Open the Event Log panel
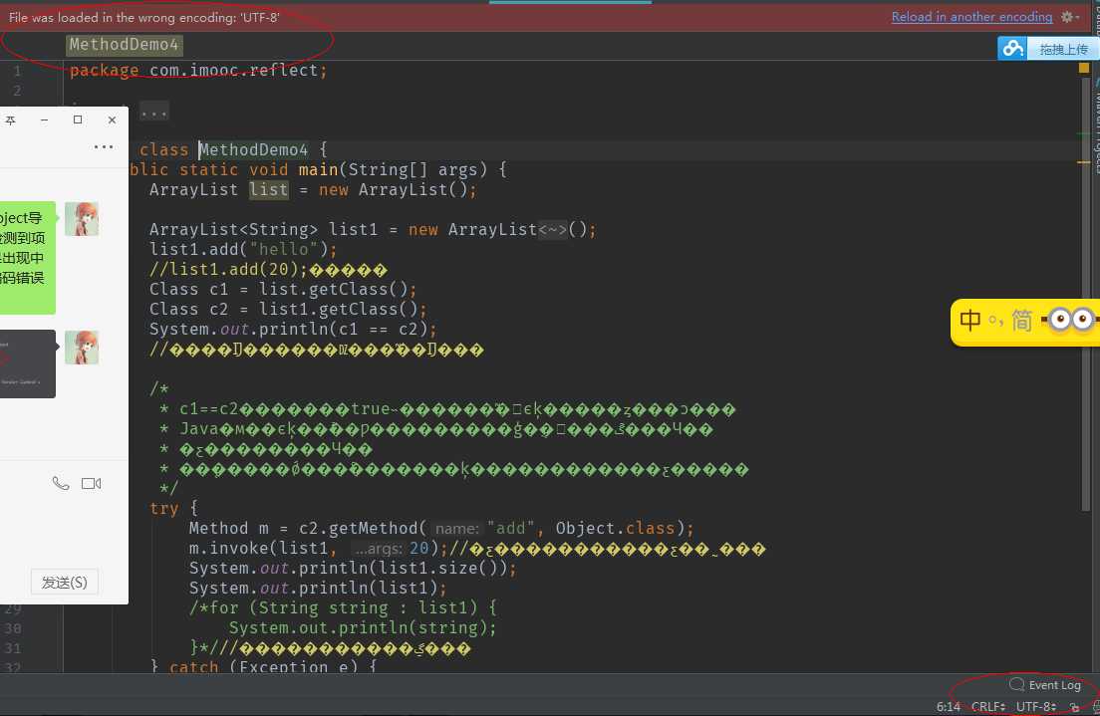 [x=1045, y=685]
